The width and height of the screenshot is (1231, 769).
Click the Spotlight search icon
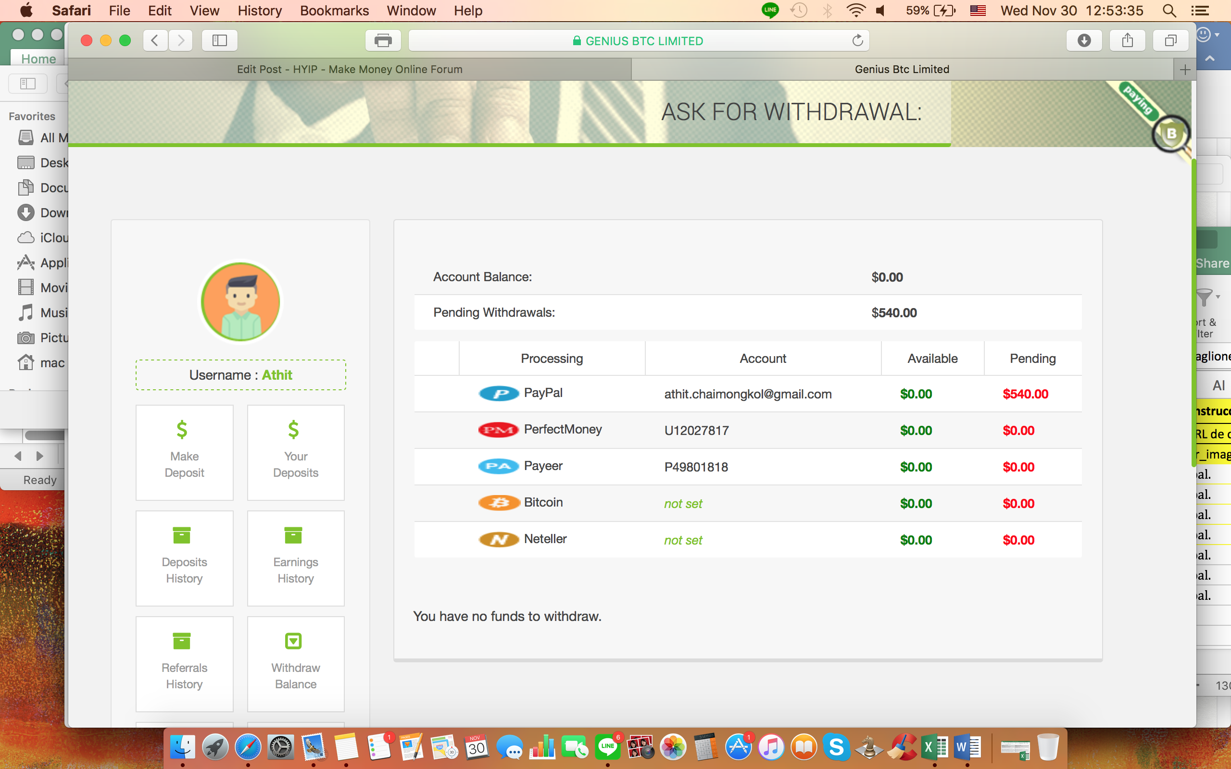click(1169, 11)
